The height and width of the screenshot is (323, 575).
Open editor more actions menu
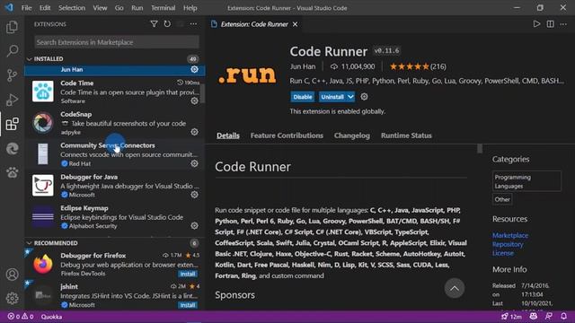tap(563, 24)
